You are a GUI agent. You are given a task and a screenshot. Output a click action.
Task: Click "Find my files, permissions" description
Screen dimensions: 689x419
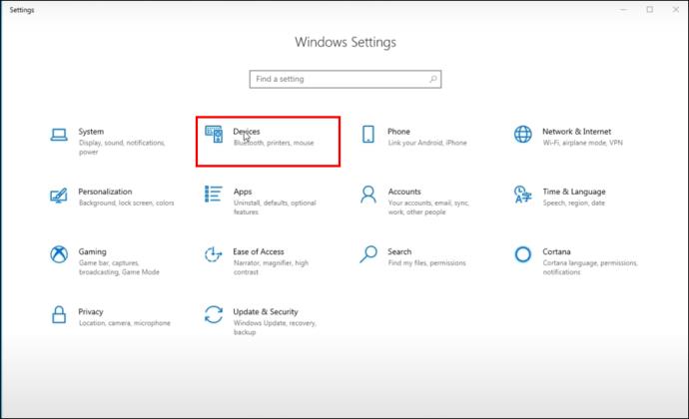(x=426, y=263)
